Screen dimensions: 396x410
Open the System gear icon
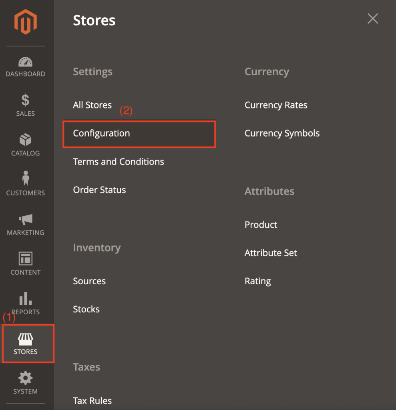click(26, 378)
